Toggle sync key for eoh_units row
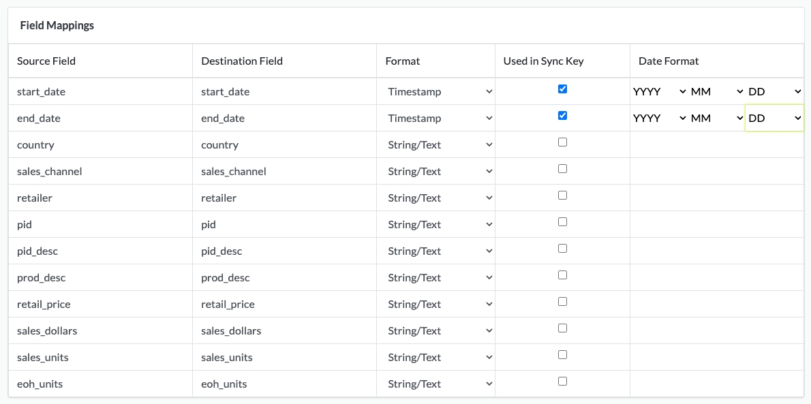Viewport: 811px width, 404px height. pyautogui.click(x=562, y=382)
